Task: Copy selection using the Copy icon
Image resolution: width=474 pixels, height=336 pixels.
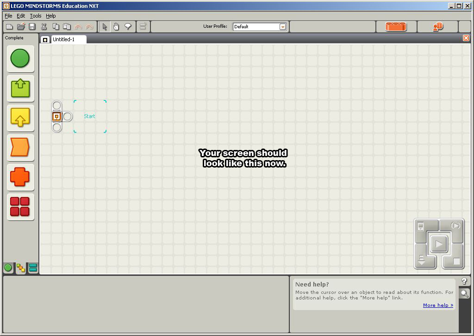Action: (x=56, y=26)
